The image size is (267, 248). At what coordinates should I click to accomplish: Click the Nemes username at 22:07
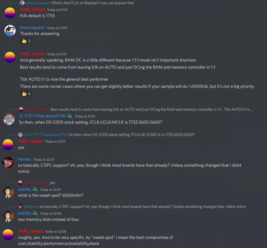point(25,159)
